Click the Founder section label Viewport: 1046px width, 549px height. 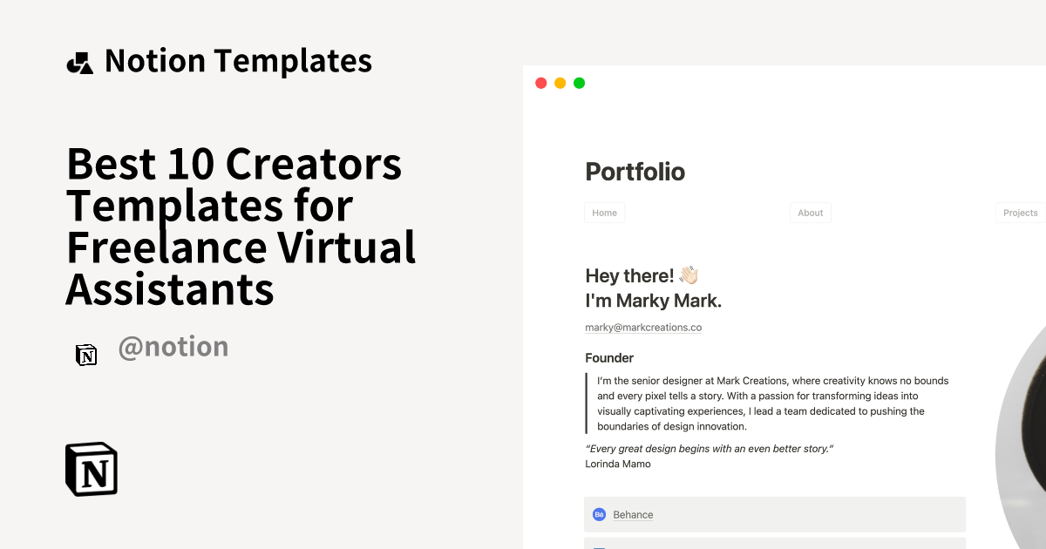click(608, 357)
